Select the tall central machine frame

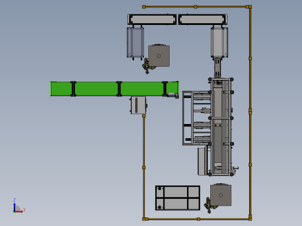[221, 127]
